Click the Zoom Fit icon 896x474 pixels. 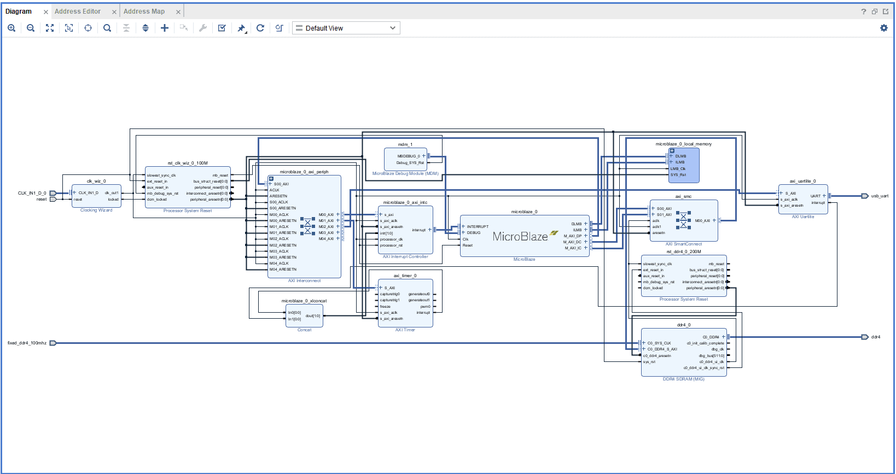click(x=50, y=28)
